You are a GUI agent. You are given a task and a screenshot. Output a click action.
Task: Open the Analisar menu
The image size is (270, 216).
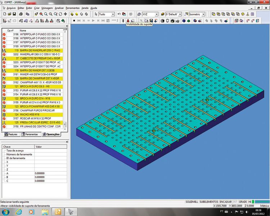click(59, 8)
